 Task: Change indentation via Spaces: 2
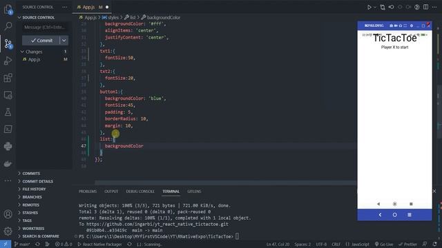302,245
